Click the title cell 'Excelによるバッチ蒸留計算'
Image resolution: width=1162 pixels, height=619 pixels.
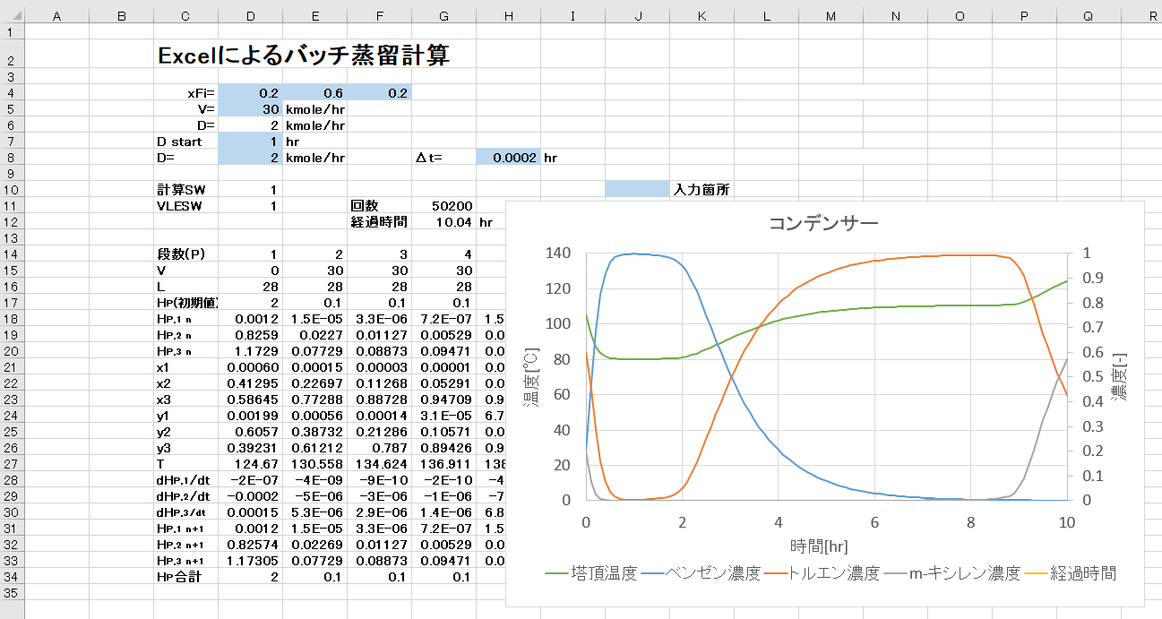[x=303, y=56]
